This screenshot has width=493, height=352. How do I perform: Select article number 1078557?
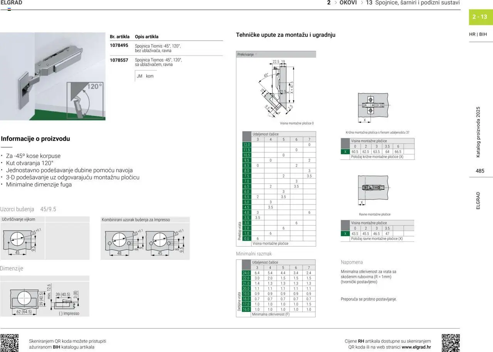[119, 60]
